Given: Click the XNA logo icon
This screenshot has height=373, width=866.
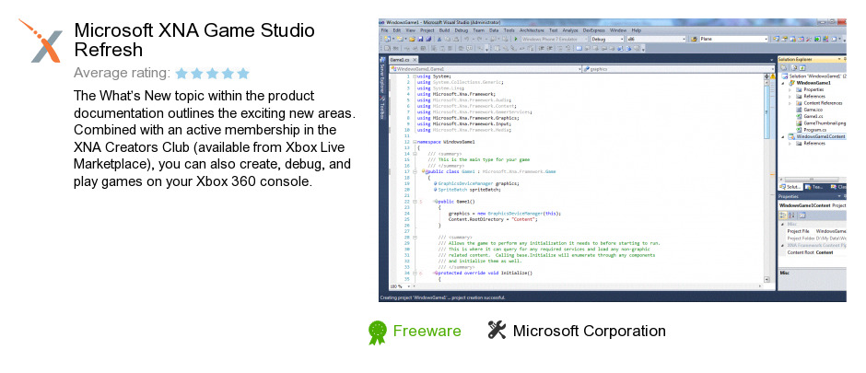Looking at the screenshot, I should [41, 41].
